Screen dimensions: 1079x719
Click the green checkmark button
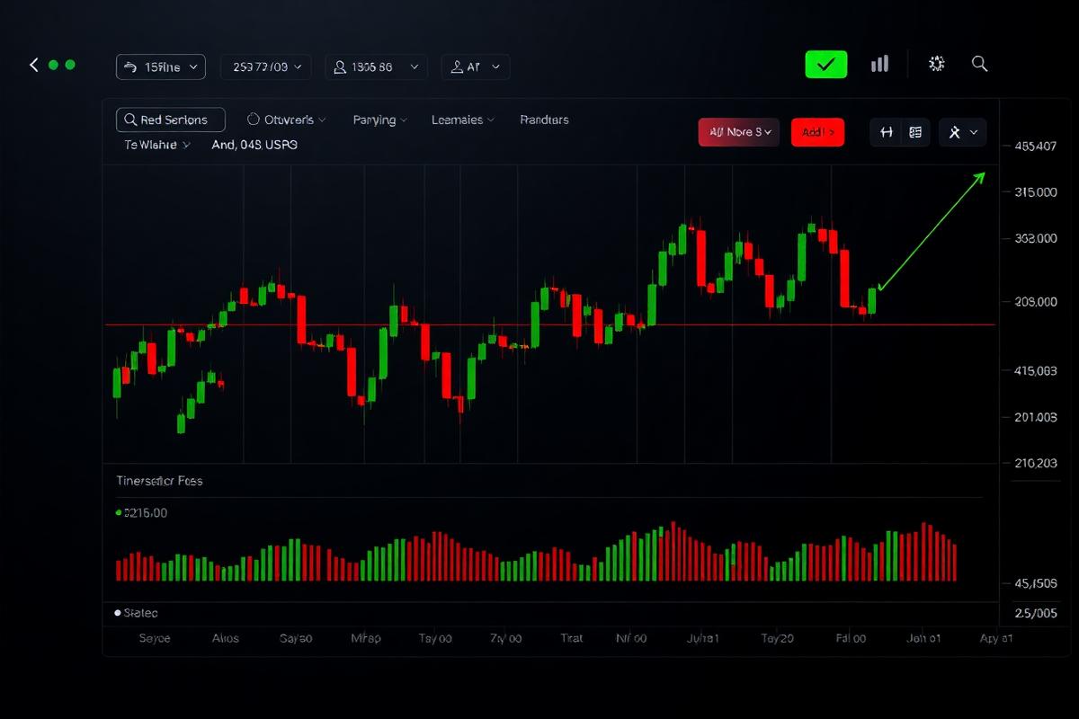[x=826, y=65]
